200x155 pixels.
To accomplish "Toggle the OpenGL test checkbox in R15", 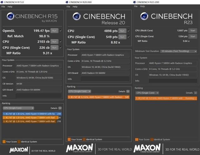I will (x=61, y=31).
